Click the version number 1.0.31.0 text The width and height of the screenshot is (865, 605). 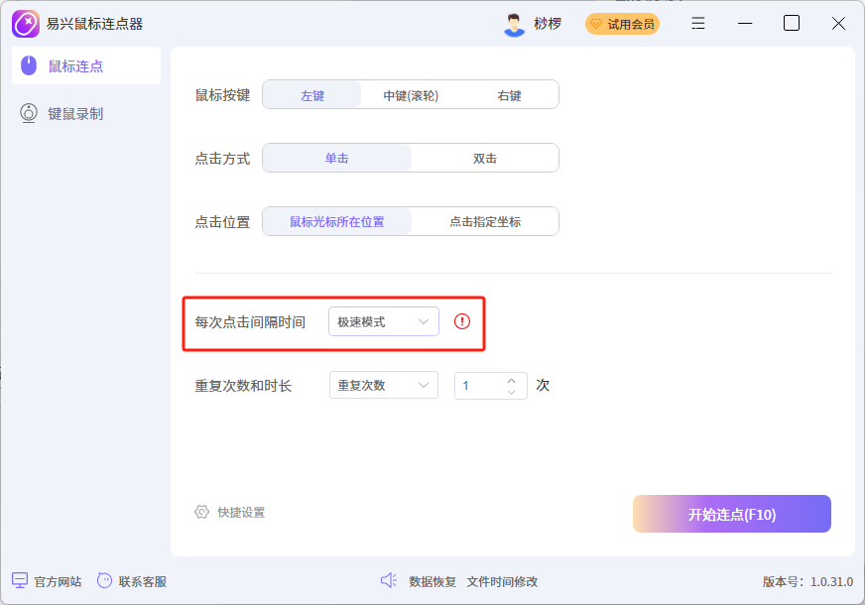(831, 582)
